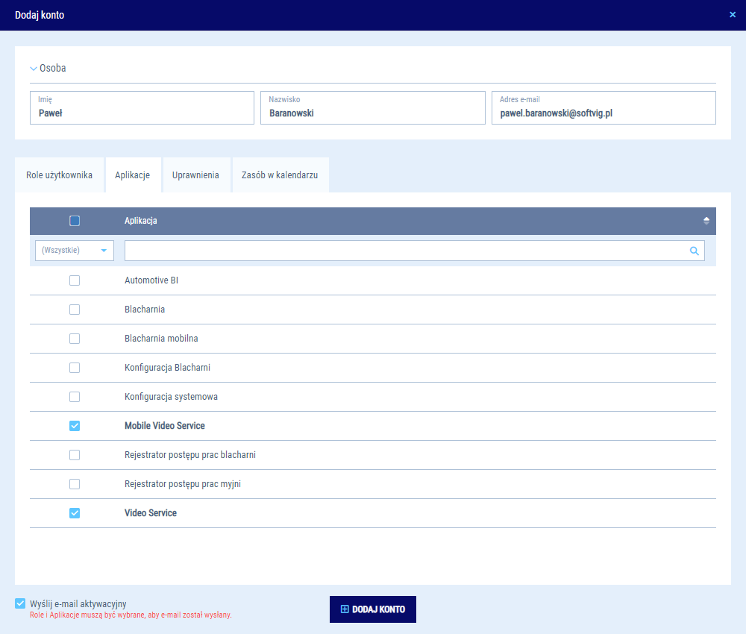Toggle the select-all checkbox in header

[75, 221]
